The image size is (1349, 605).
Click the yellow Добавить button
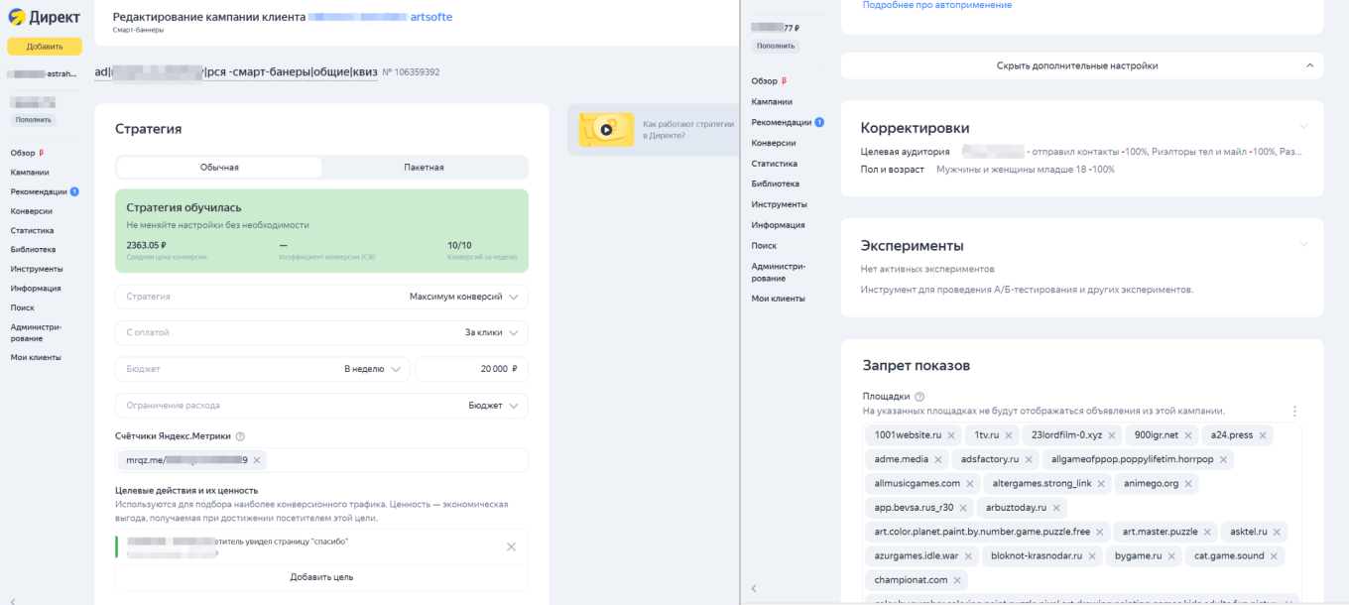[x=44, y=46]
